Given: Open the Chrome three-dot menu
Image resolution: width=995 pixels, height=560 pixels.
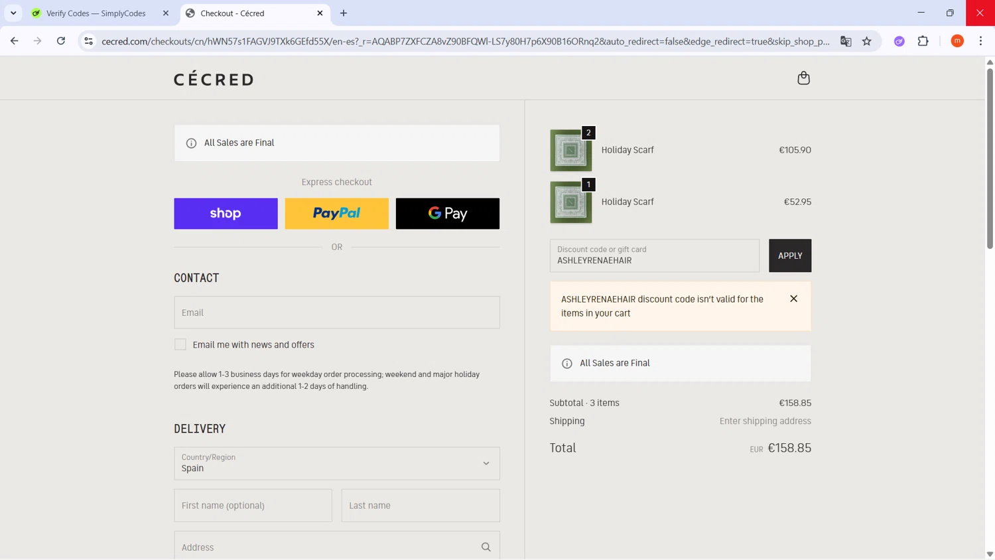Looking at the screenshot, I should 981,41.
